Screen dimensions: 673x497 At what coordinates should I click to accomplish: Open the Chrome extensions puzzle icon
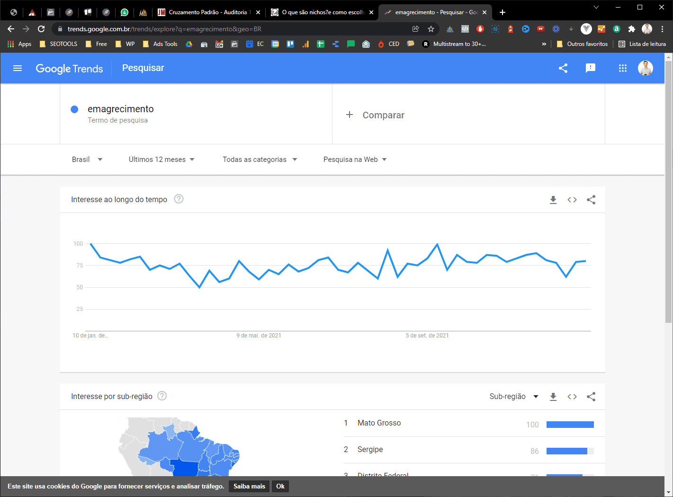pyautogui.click(x=631, y=29)
